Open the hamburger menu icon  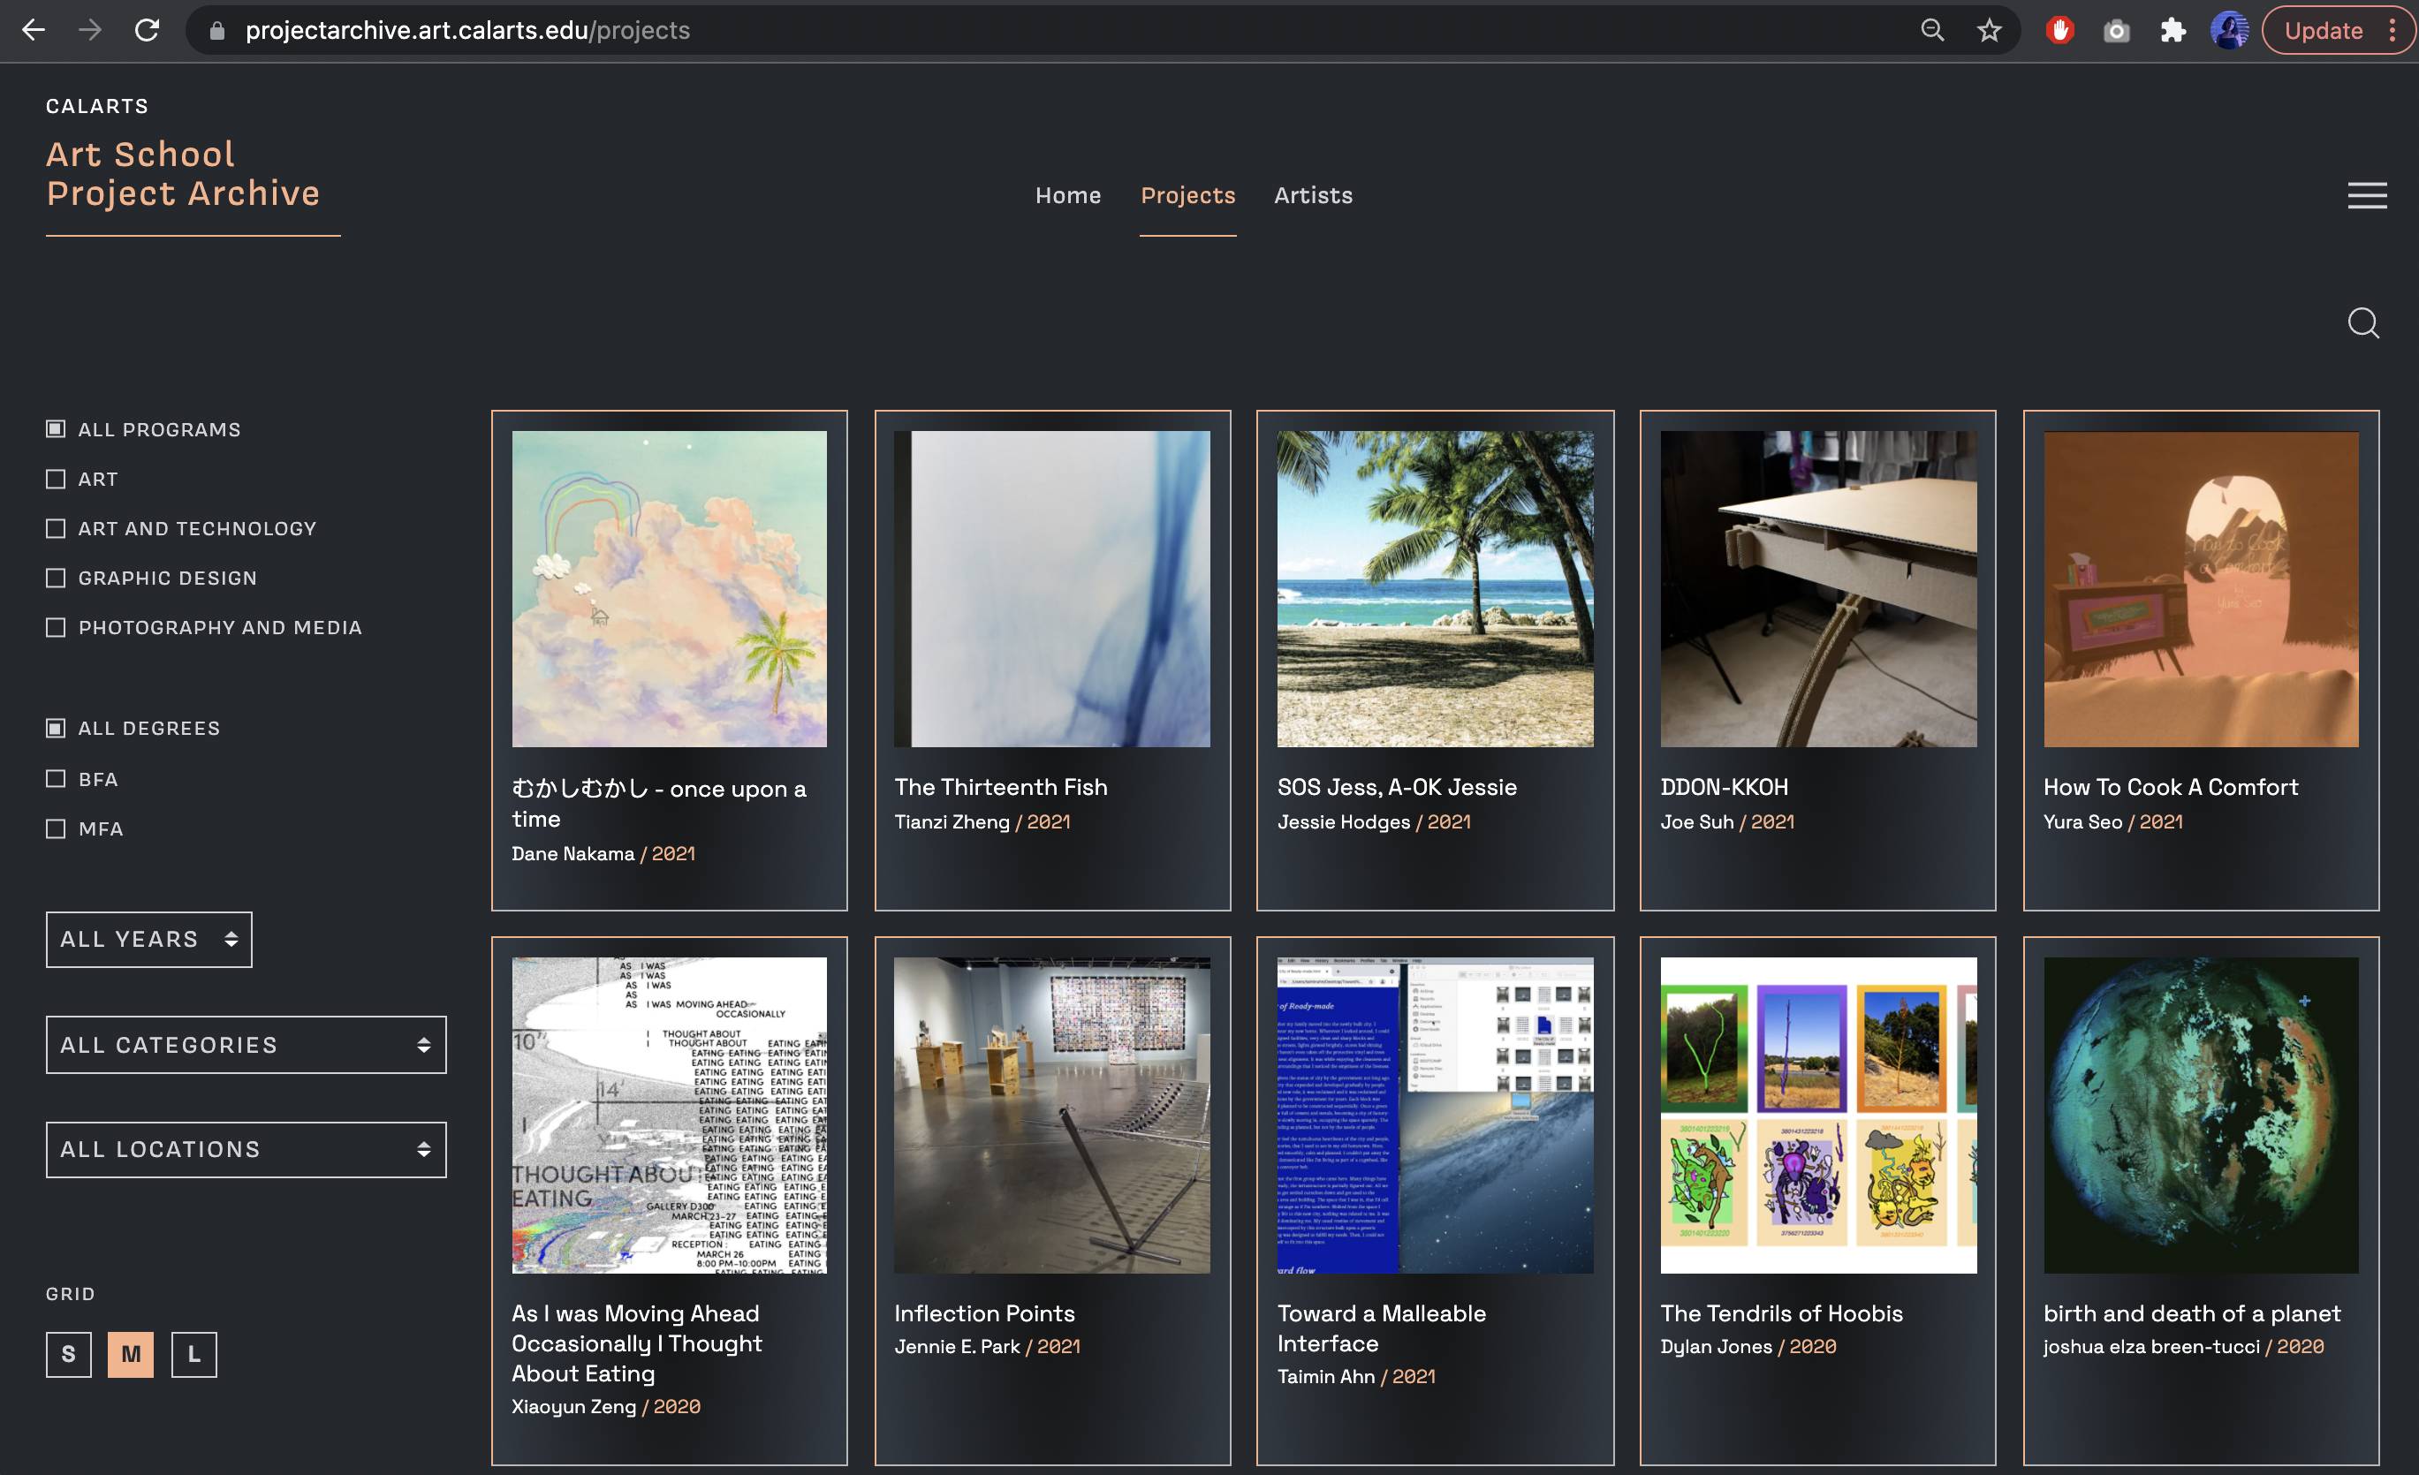pos(2366,195)
